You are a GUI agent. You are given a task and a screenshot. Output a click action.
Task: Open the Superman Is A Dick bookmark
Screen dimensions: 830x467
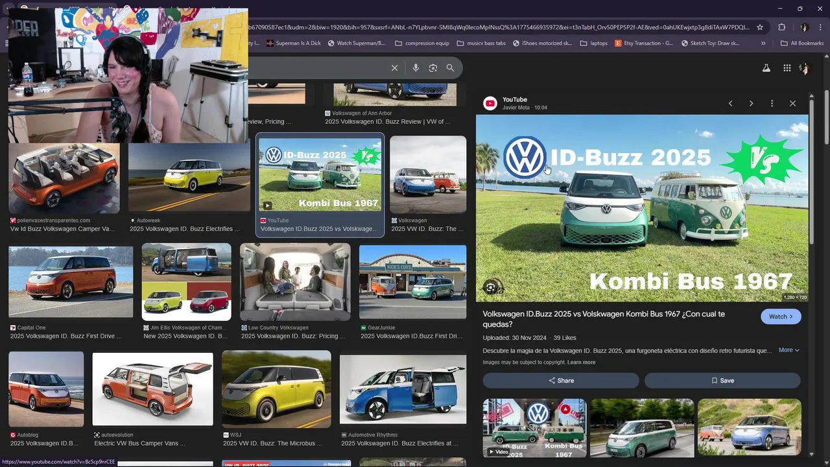(293, 43)
